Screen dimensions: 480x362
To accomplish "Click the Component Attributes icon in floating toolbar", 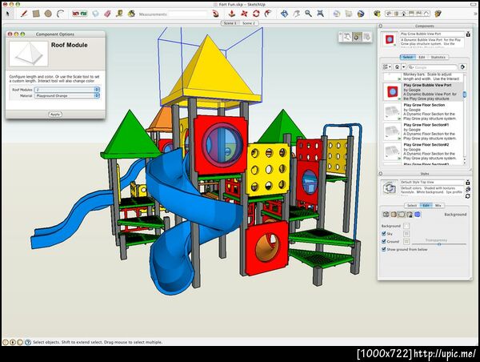I will tap(366, 37).
